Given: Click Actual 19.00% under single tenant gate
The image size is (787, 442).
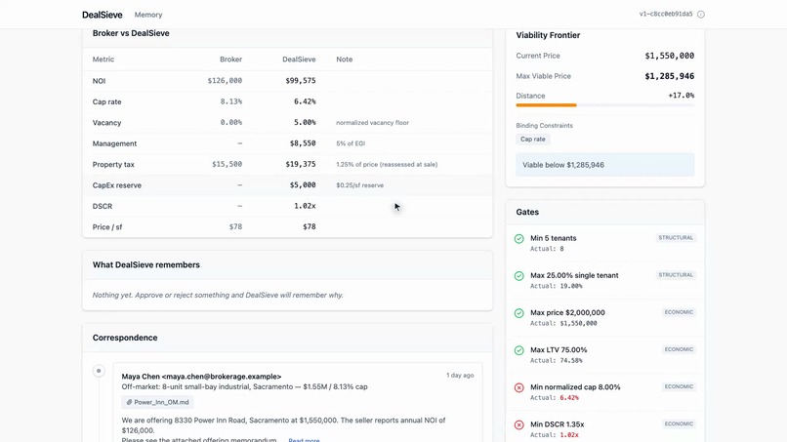Looking at the screenshot, I should (557, 287).
